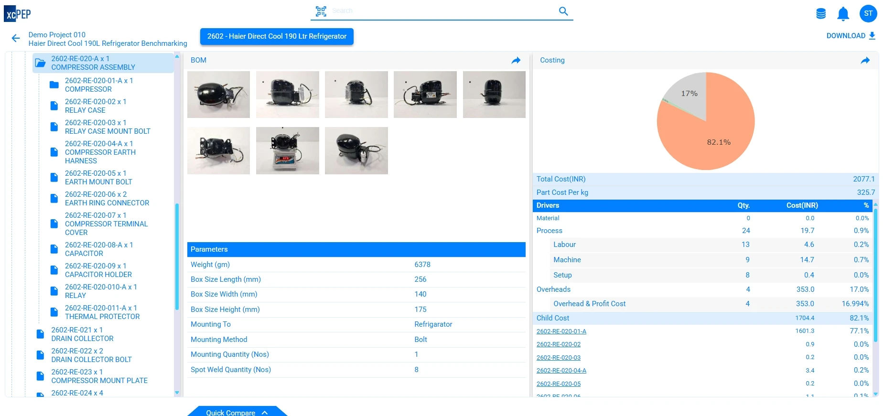
Task: Click the BOM panel share arrow
Action: click(516, 60)
